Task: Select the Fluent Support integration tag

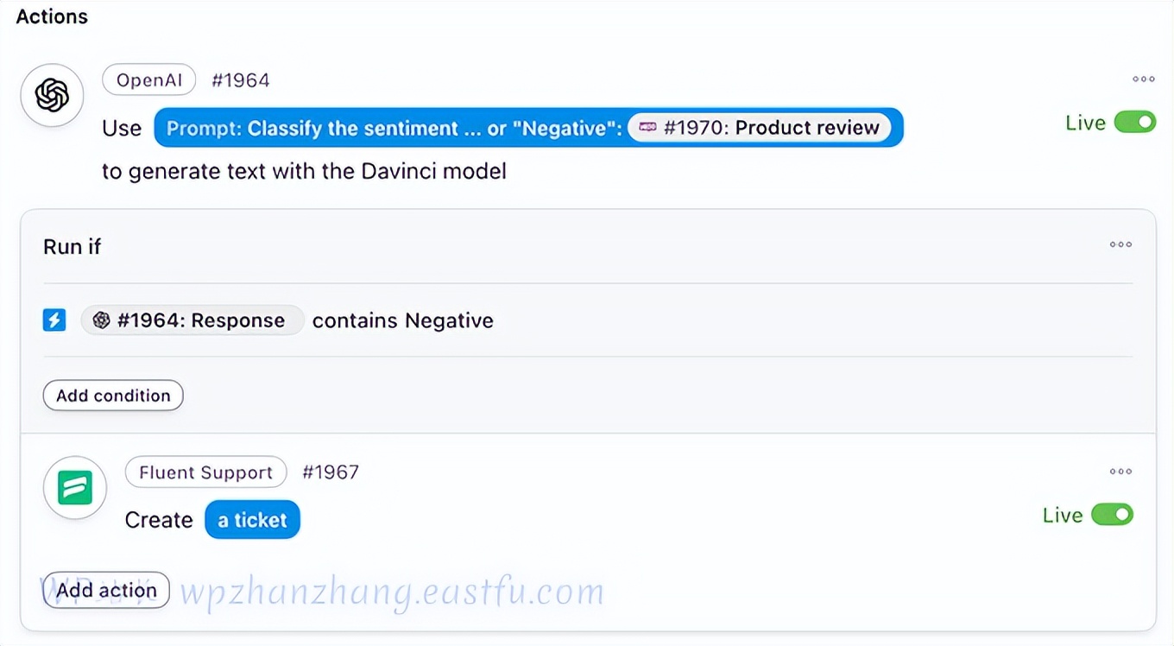Action: (x=205, y=472)
